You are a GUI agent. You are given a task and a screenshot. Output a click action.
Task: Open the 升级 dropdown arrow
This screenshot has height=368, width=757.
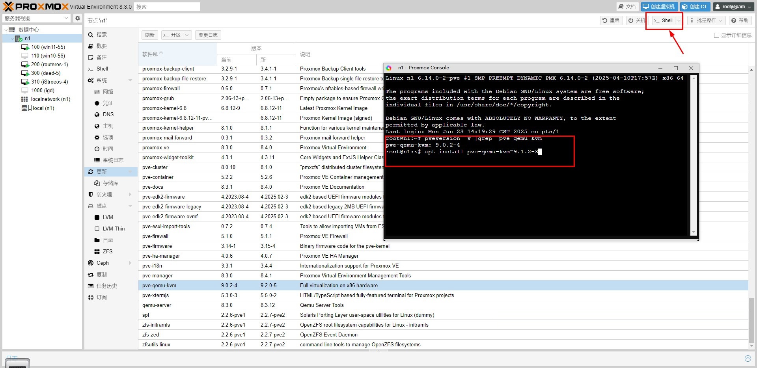[x=187, y=35]
